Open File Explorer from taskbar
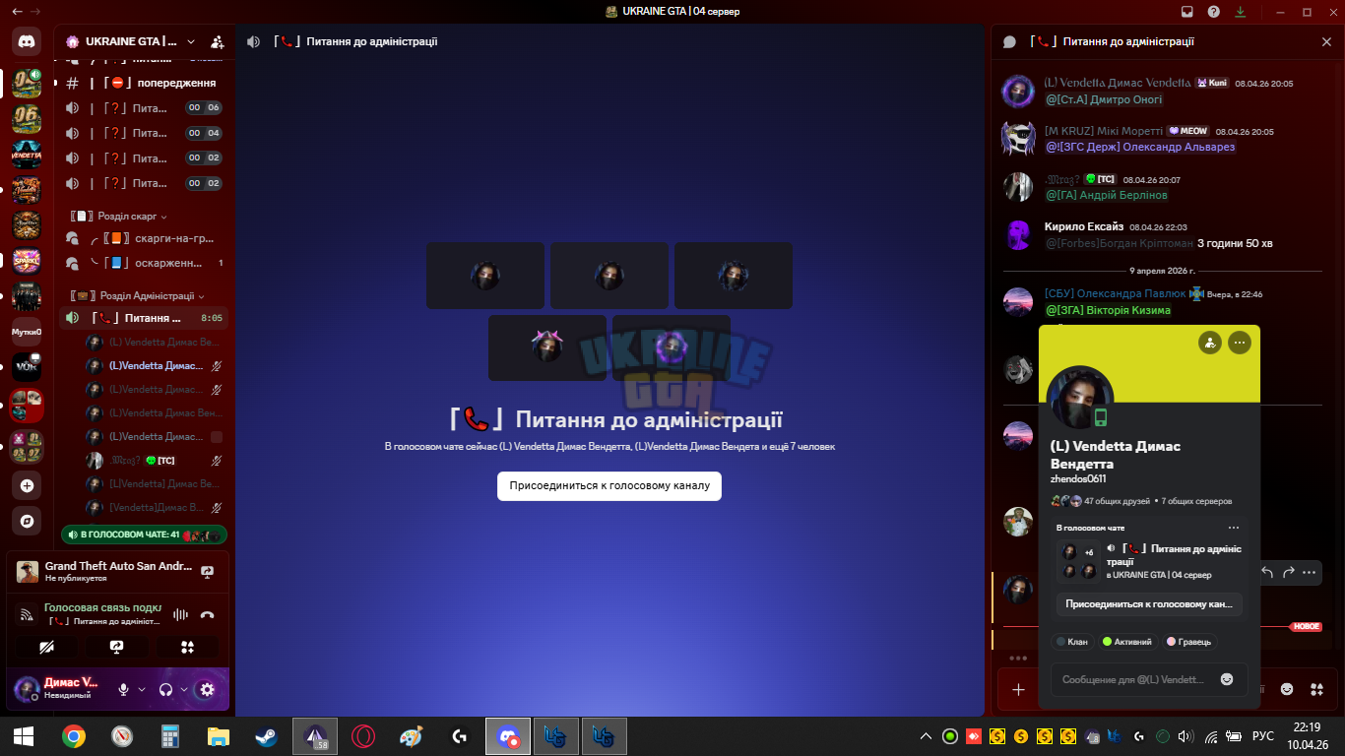The height and width of the screenshot is (756, 1345). (x=219, y=736)
